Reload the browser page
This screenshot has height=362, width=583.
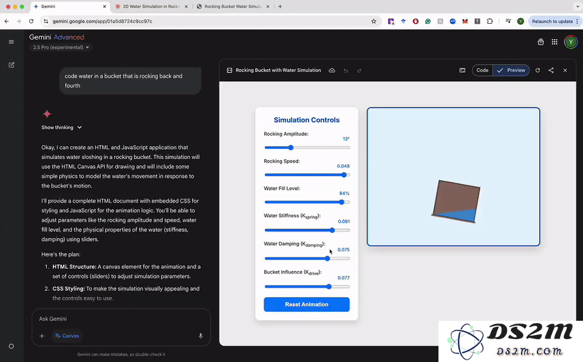31,21
